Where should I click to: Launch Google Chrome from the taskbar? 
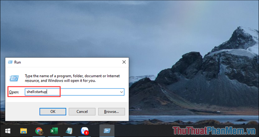[39, 131]
